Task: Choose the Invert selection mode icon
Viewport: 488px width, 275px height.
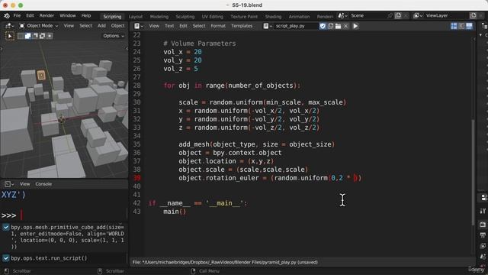Action: 42,36
